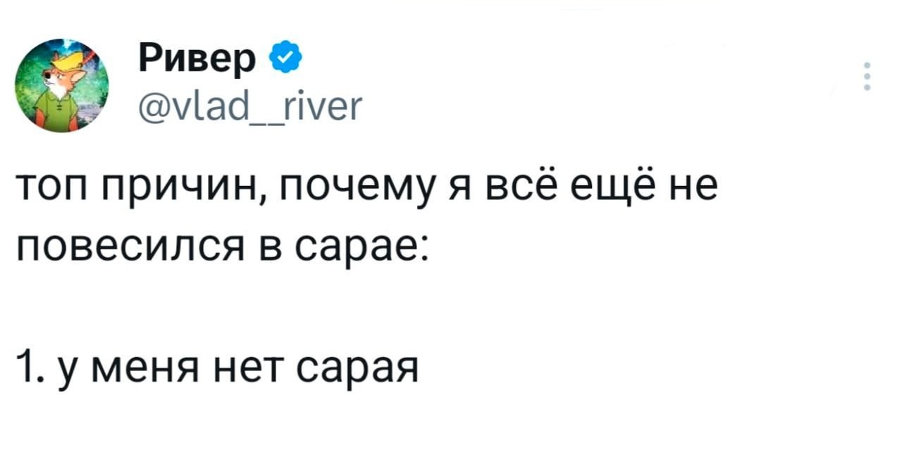
Task: Open the three-dot more options menu
Action: point(867,77)
